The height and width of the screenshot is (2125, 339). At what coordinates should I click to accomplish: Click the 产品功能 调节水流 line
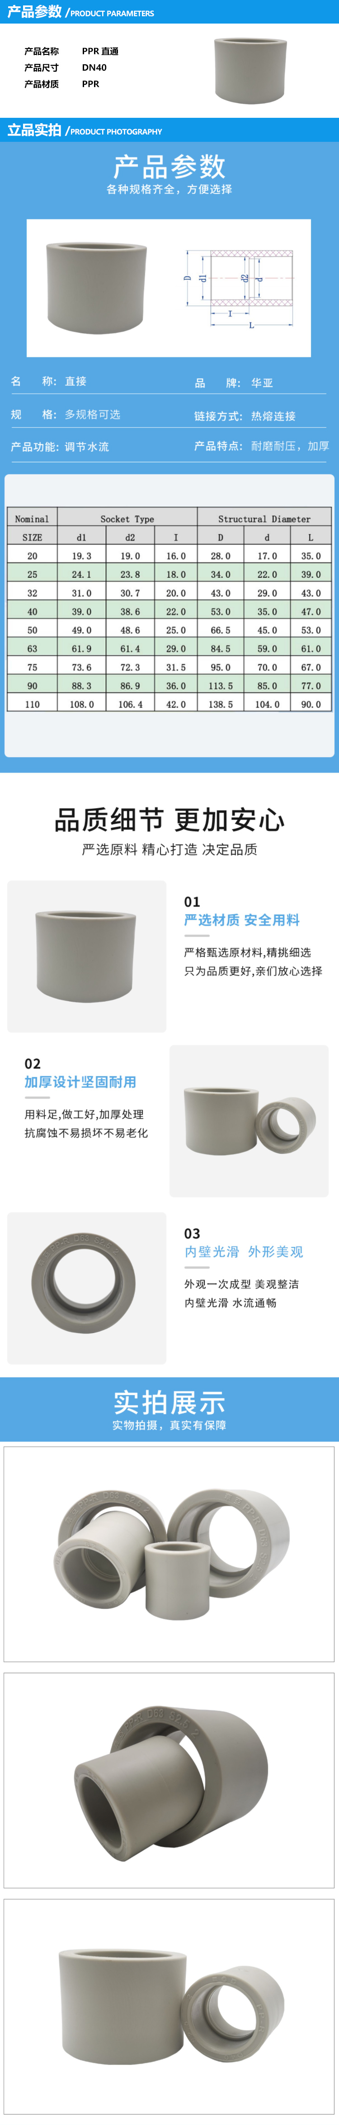click(x=59, y=446)
